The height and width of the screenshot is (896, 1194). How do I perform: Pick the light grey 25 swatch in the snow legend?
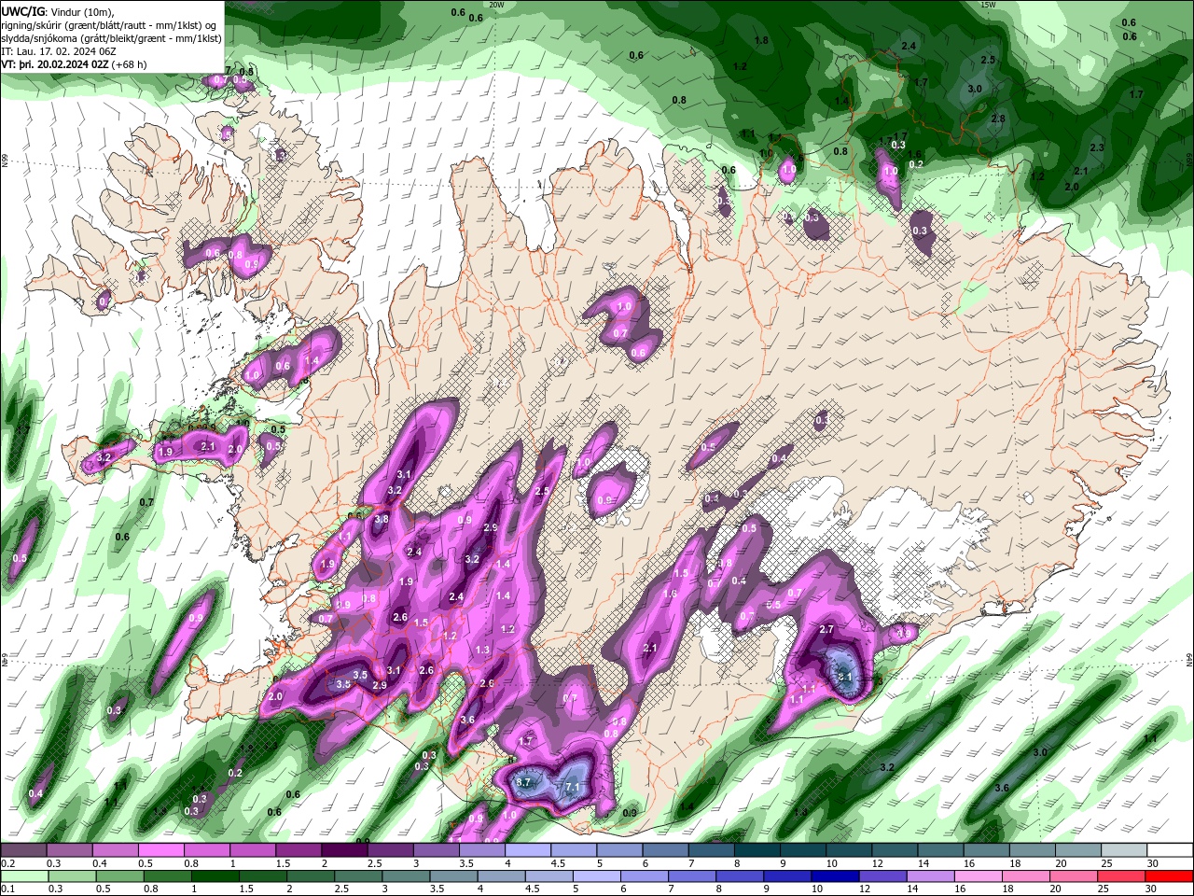1124,850
